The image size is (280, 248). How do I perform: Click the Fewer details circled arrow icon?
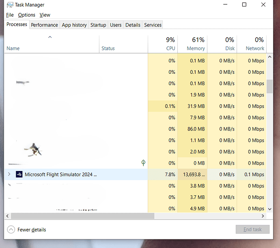click(11, 229)
